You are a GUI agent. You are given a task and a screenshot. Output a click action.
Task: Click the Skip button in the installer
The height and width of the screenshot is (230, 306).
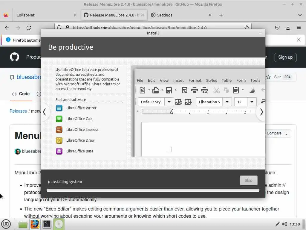[249, 180]
